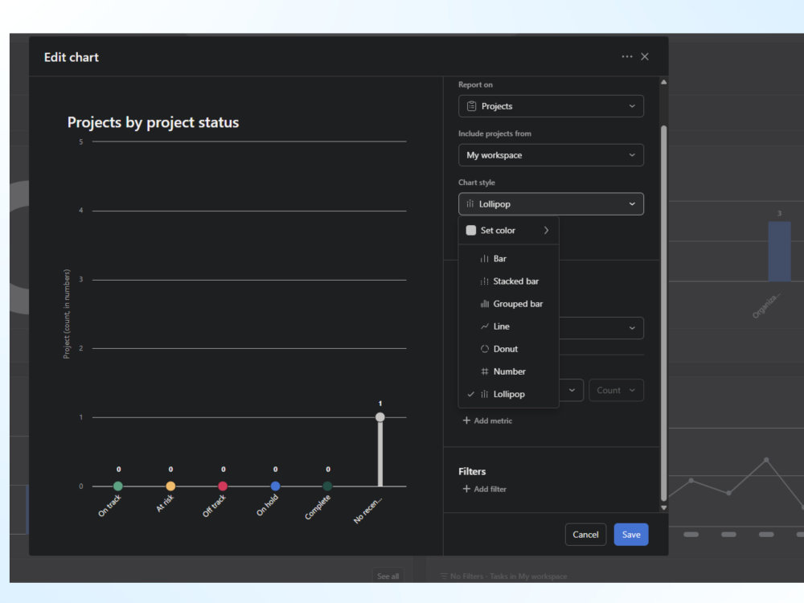Open the partially hidden X-axis dropdown
This screenshot has width=804, height=603.
tap(601, 328)
